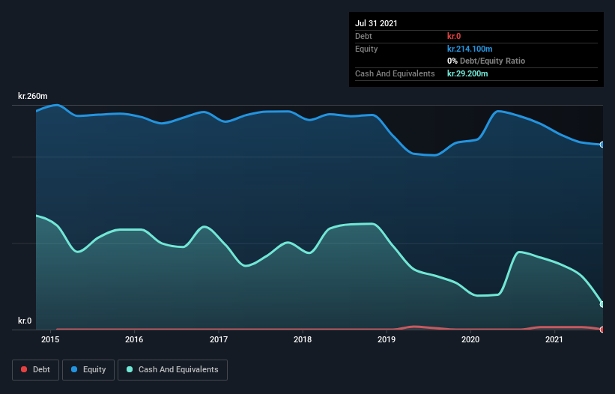The height and width of the screenshot is (394, 615).
Task: Click the 2017 x-axis label
Action: pos(219,339)
